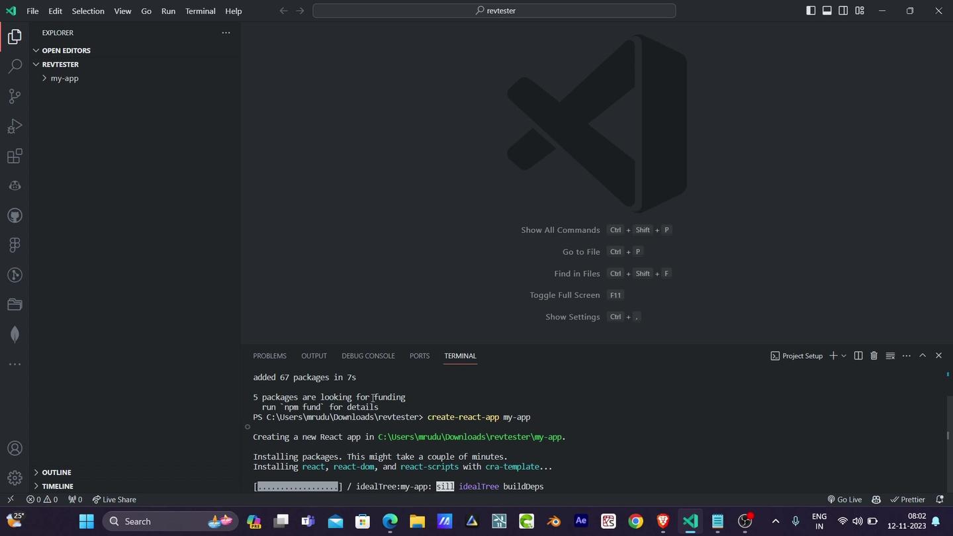
Task: Open Explorer views and more actions ellipsis
Action: click(226, 32)
